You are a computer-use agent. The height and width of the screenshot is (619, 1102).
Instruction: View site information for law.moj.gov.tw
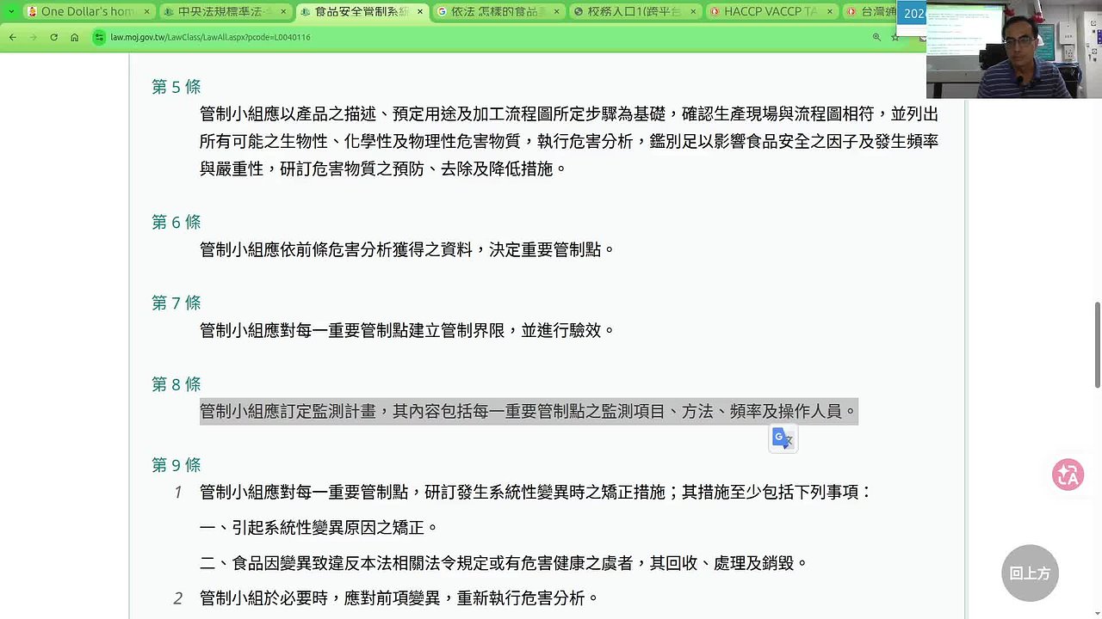(100, 37)
